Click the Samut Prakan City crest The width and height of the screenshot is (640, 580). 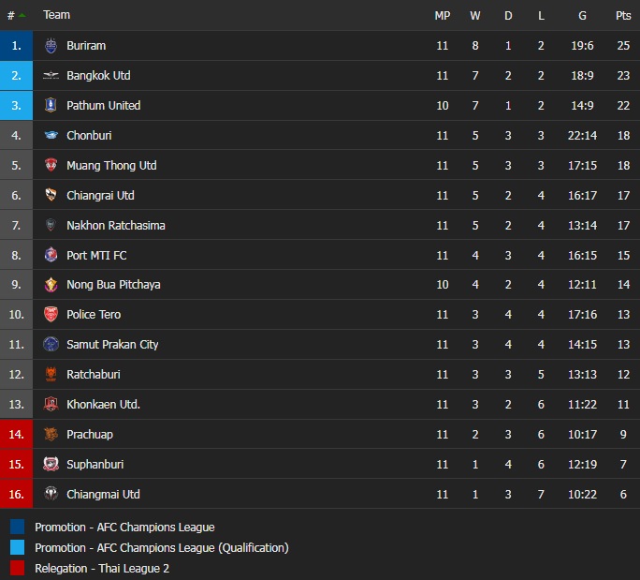[51, 345]
